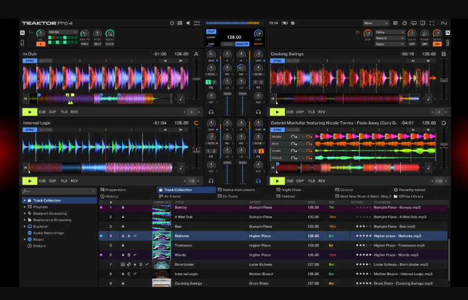Open the Recently added favorite tab
Viewport: 468px width, 300px height.
click(409, 190)
